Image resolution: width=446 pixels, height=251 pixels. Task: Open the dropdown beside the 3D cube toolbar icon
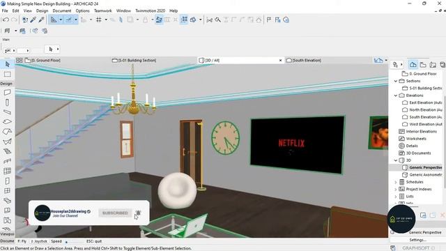tap(200, 20)
